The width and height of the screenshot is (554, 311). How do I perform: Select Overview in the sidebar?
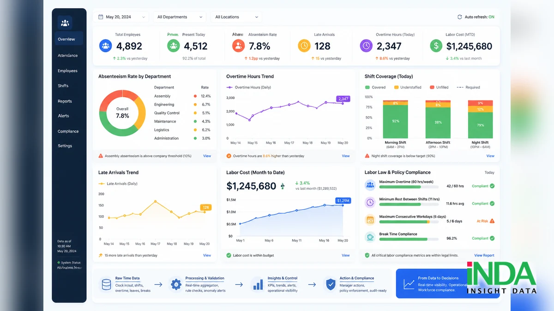pos(69,39)
